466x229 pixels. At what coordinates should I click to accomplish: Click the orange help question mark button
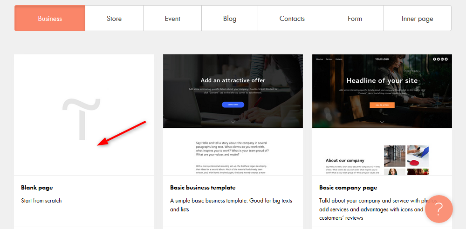(x=439, y=209)
